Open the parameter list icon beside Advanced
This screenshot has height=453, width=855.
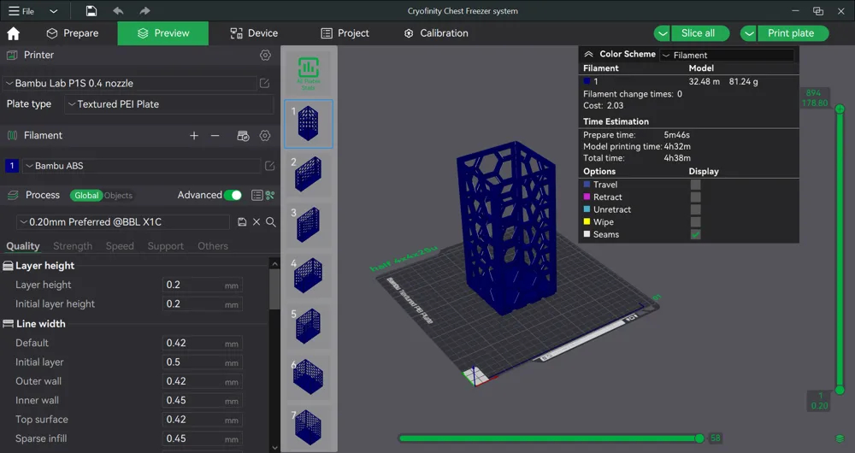click(x=256, y=195)
